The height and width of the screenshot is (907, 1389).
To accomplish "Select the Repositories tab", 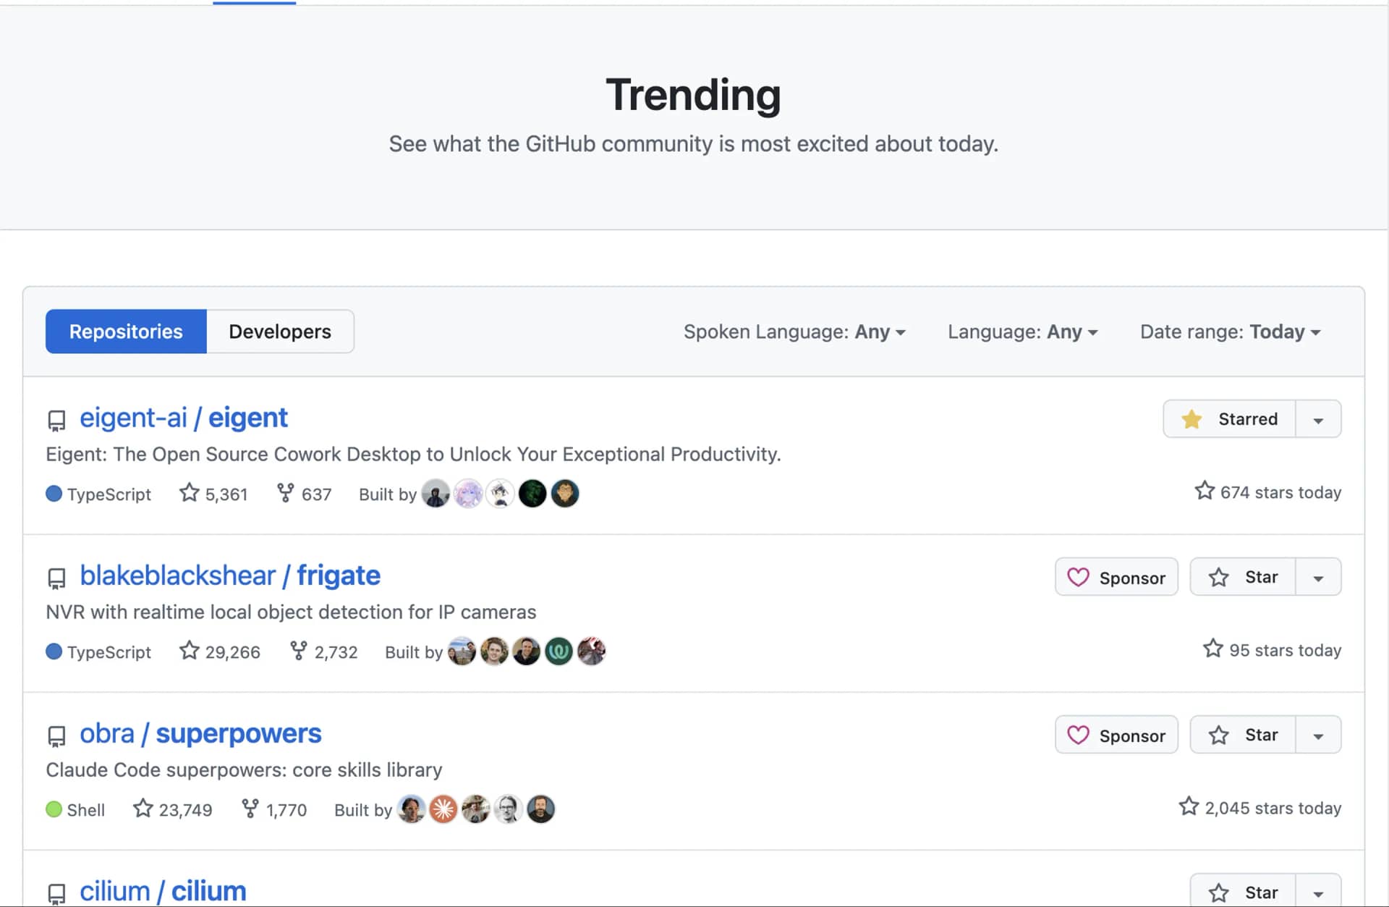I will (x=125, y=331).
